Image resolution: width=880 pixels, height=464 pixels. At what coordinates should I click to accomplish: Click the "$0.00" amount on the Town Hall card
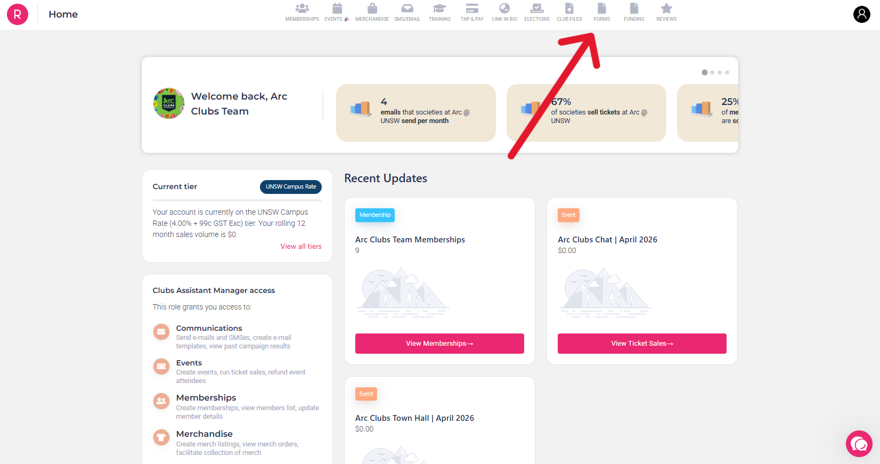pos(364,429)
